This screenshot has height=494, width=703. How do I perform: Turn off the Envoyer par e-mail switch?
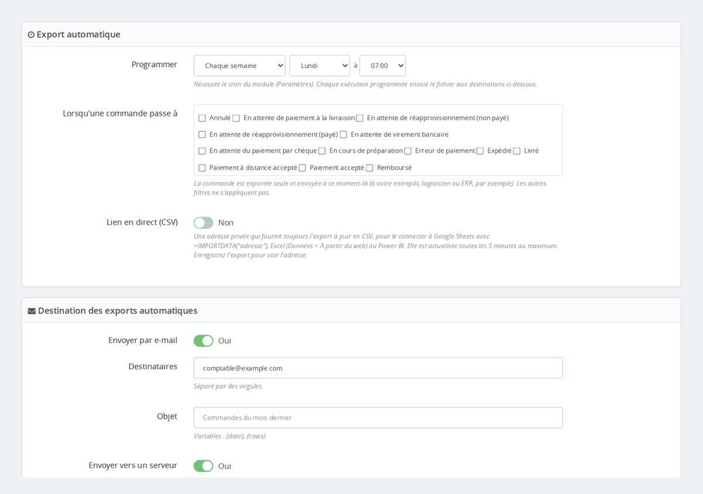[203, 341]
